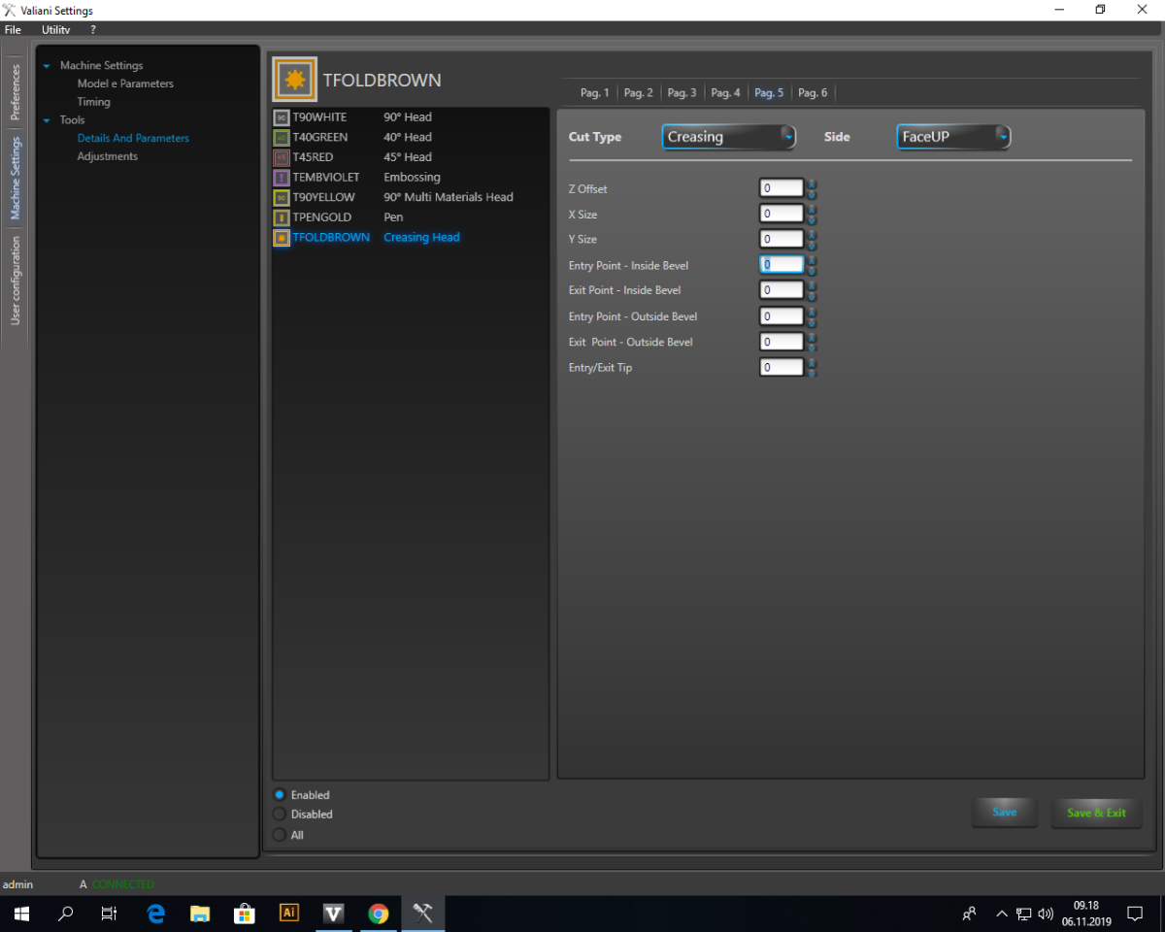Open the volume control in the tray
Viewport: 1165px width, 932px height.
[x=1046, y=914]
